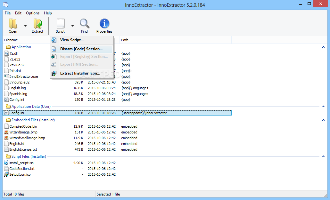Click the install_script.iss file icon
This screenshot has height=200, width=330.
click(6, 163)
